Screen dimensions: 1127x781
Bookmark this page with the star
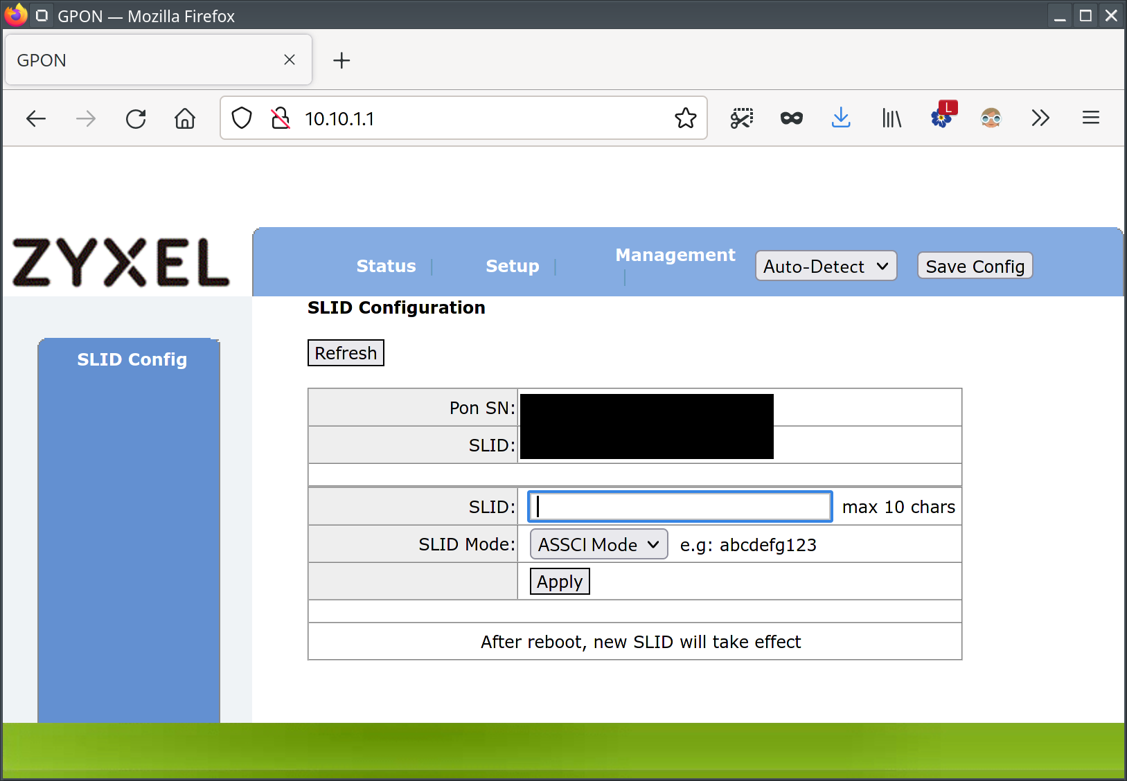coord(685,118)
